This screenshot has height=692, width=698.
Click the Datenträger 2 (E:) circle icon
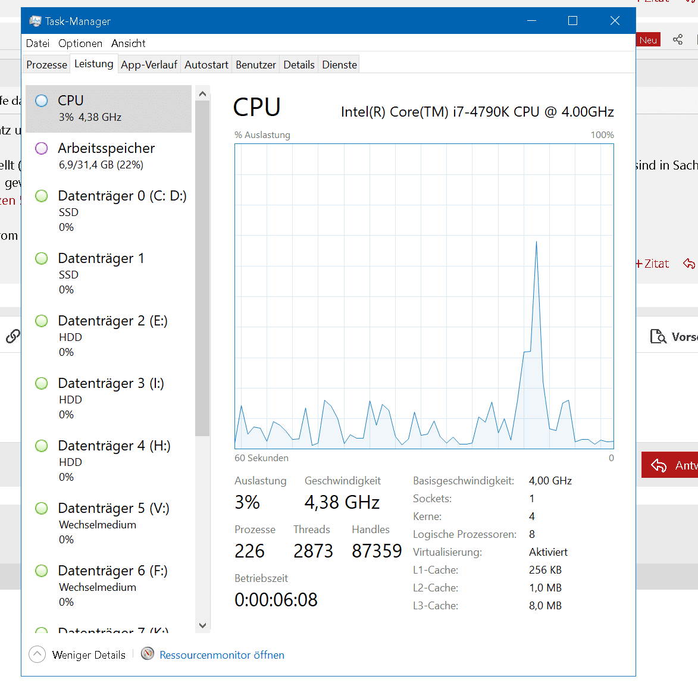(x=42, y=321)
